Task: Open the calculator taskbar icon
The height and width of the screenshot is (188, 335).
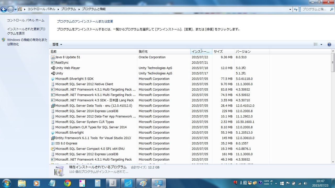Action: (98, 183)
